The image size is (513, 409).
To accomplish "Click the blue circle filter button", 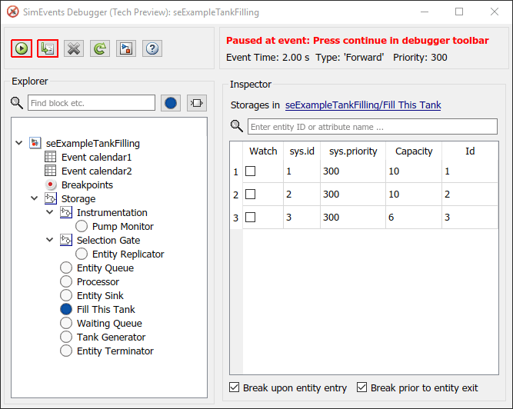I will click(x=171, y=103).
